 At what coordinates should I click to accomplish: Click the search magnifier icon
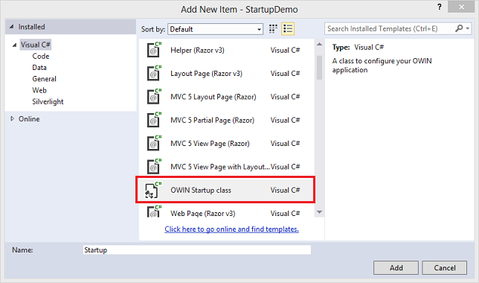[x=459, y=28]
